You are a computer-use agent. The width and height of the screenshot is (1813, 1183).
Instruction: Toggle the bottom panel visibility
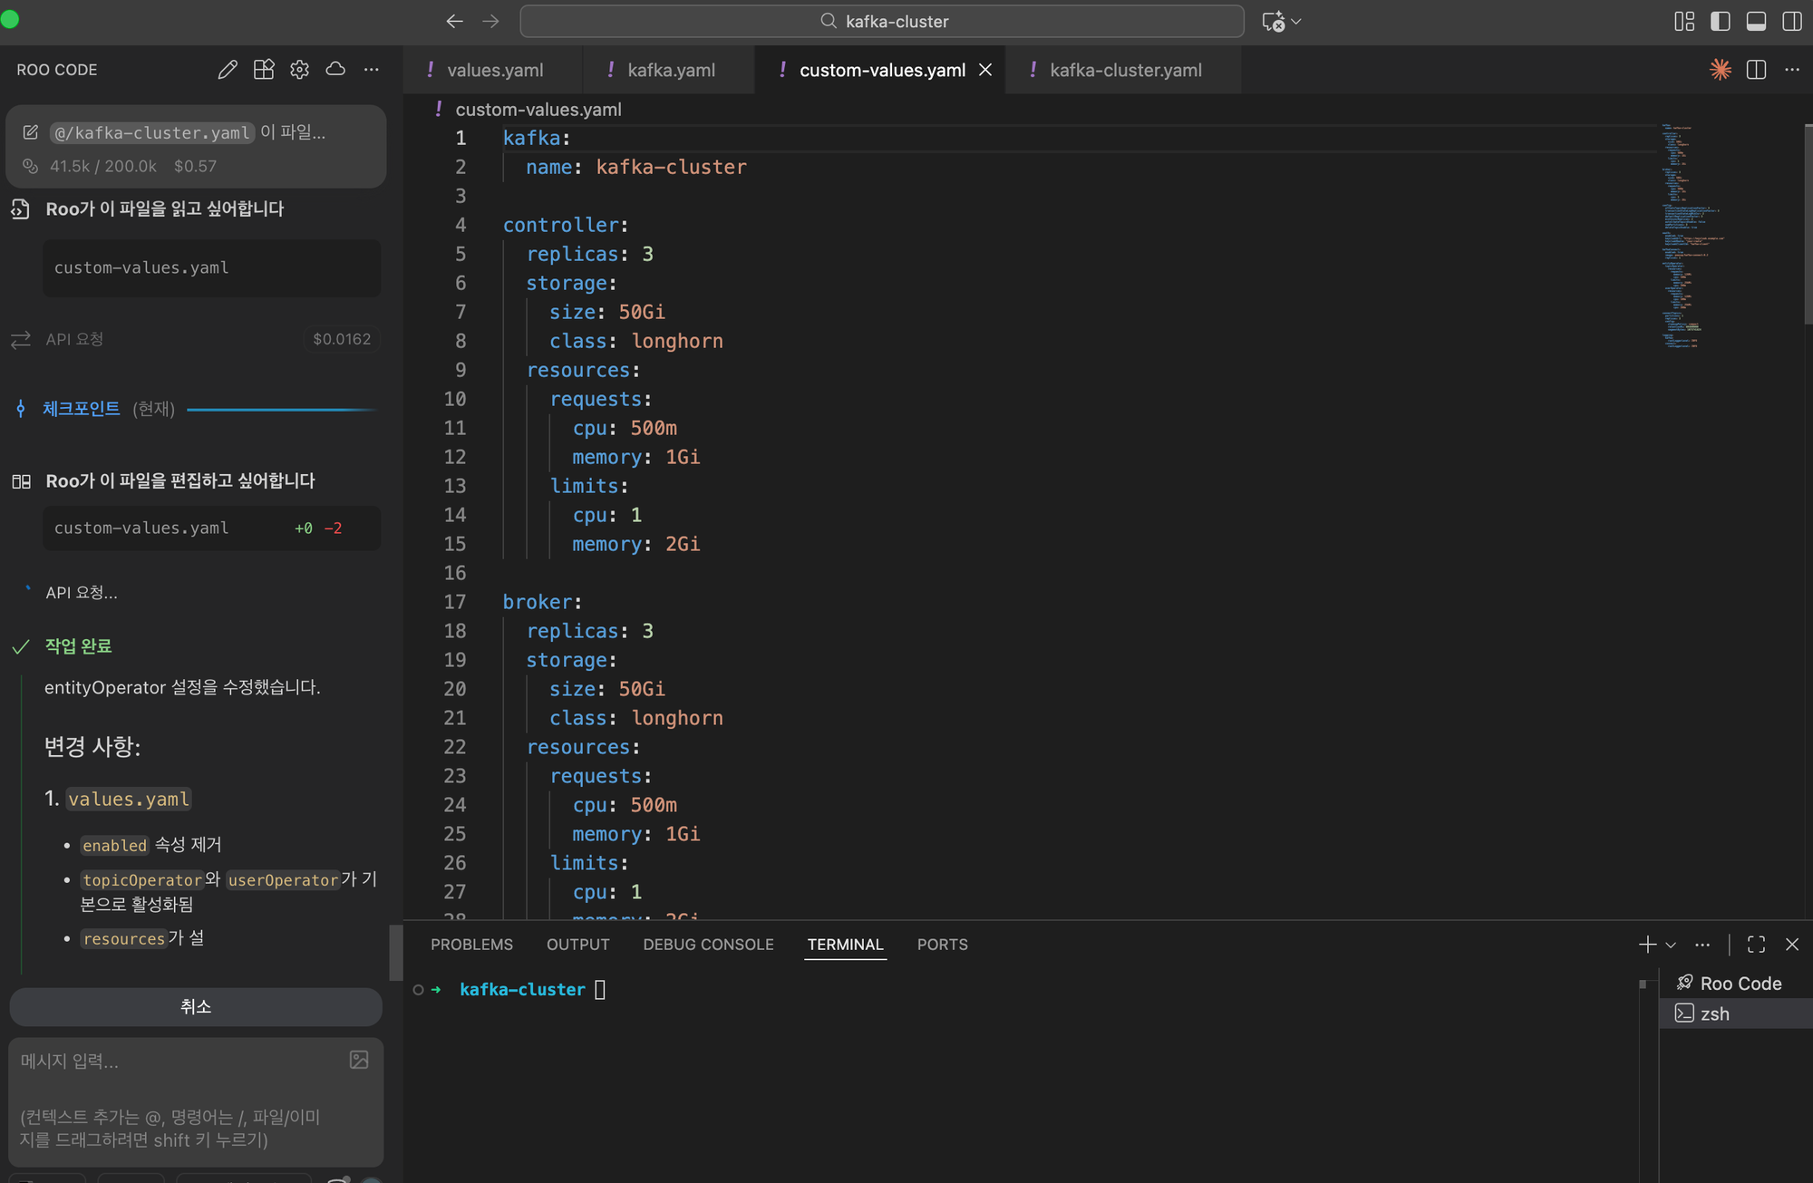pos(1756,22)
